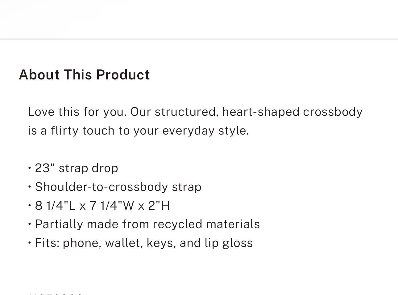
Task: Click everyday style text
Action: click(x=205, y=131)
